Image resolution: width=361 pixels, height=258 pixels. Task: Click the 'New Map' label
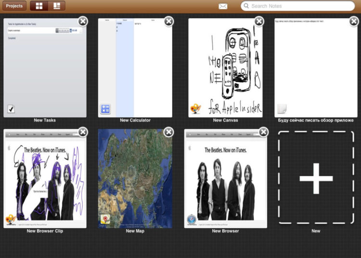(135, 231)
